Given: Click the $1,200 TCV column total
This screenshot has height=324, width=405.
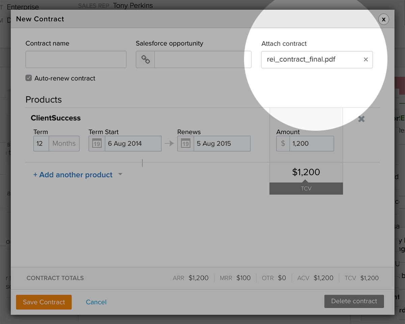Looking at the screenshot, I should (306, 172).
